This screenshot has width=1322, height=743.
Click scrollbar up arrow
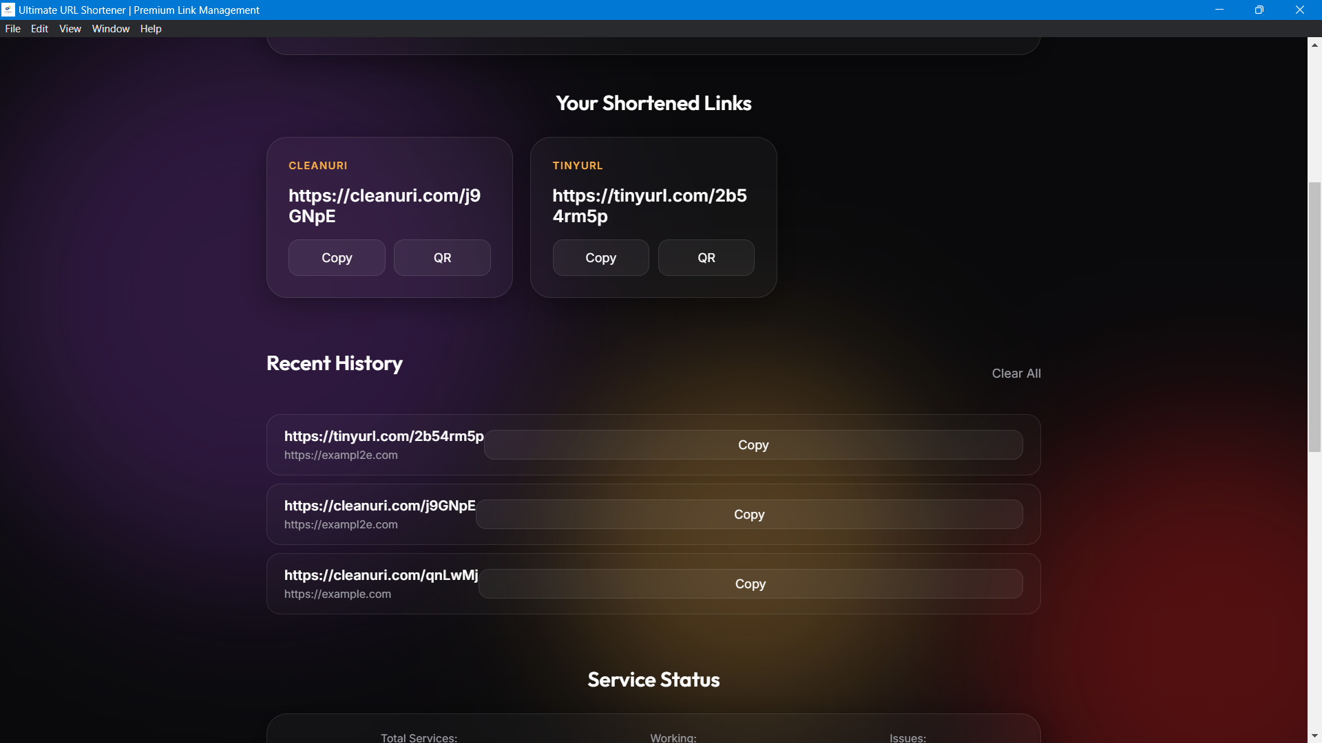click(1314, 45)
